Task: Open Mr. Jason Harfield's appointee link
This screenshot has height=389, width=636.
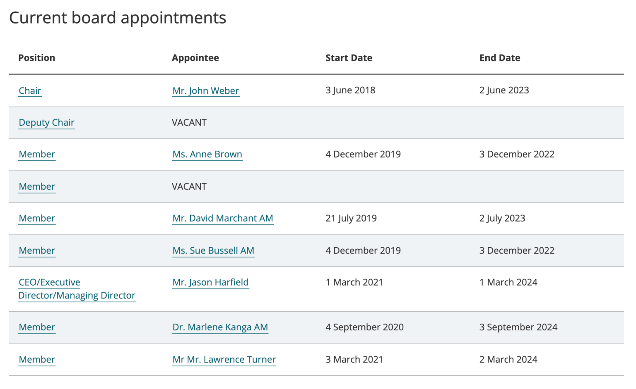Action: tap(210, 282)
